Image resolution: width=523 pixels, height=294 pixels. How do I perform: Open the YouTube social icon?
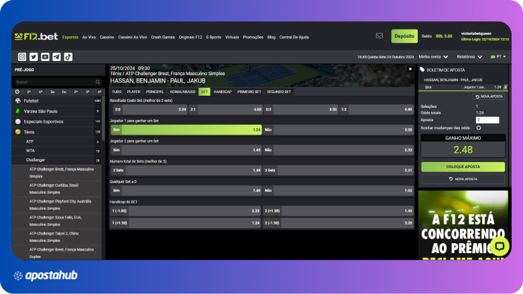[x=45, y=57]
